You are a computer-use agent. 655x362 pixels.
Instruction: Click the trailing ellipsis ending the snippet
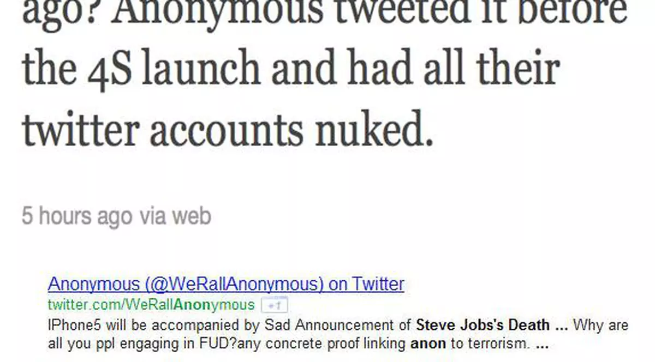point(542,345)
